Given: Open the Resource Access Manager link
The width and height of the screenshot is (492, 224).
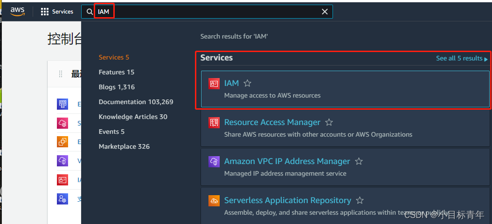Looking at the screenshot, I should [x=272, y=122].
